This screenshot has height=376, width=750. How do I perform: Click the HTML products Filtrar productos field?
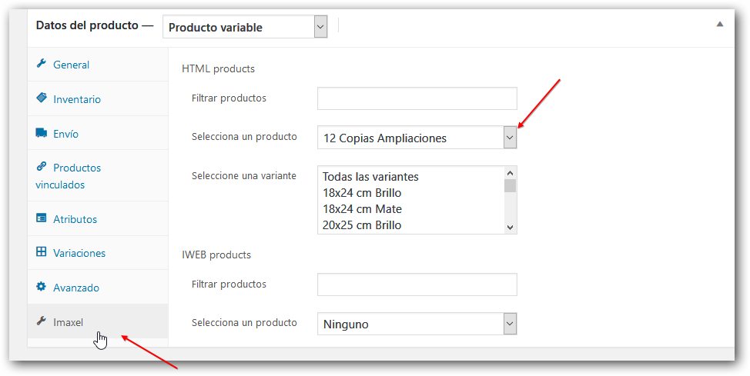coord(417,98)
